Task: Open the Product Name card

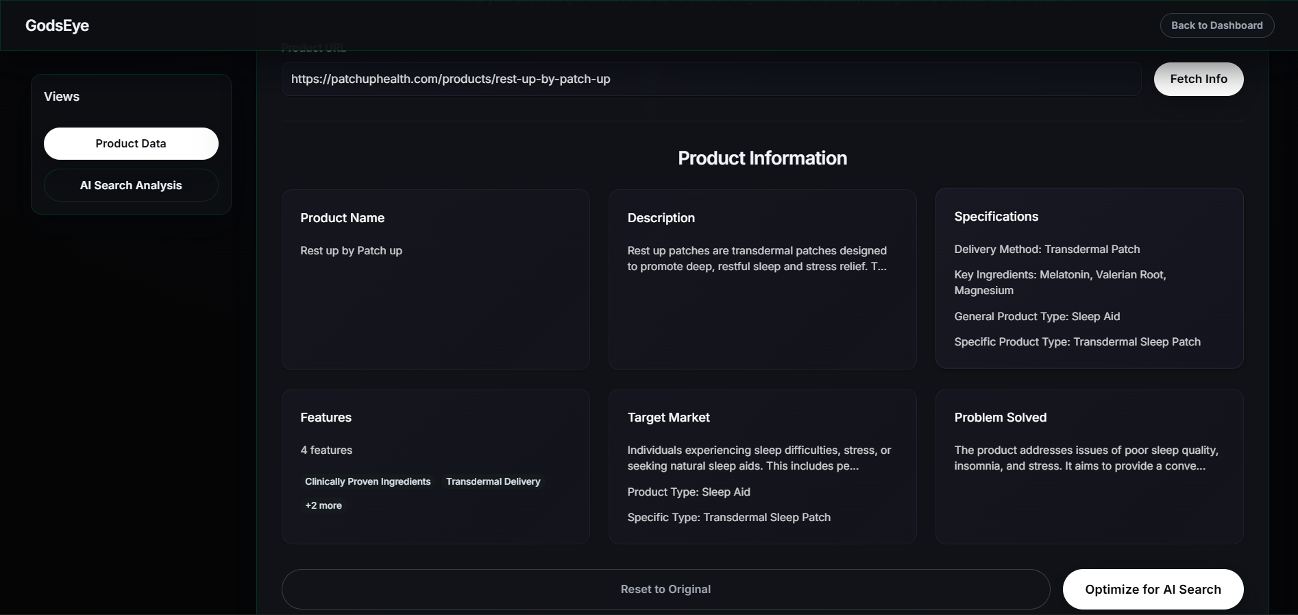Action: (x=436, y=280)
